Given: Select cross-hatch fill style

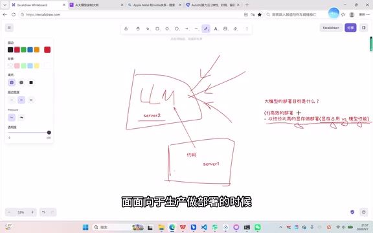Looking at the screenshot, I should tap(21, 82).
